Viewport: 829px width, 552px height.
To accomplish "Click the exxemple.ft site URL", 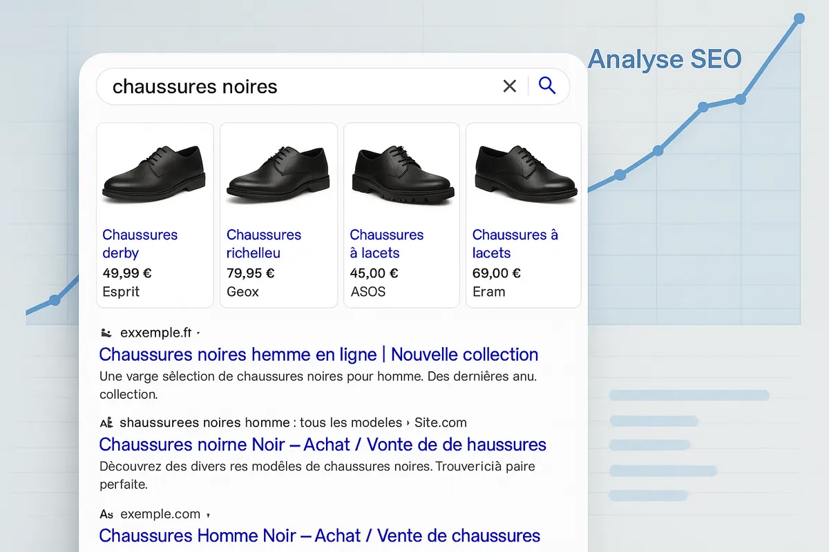I will click(x=156, y=333).
